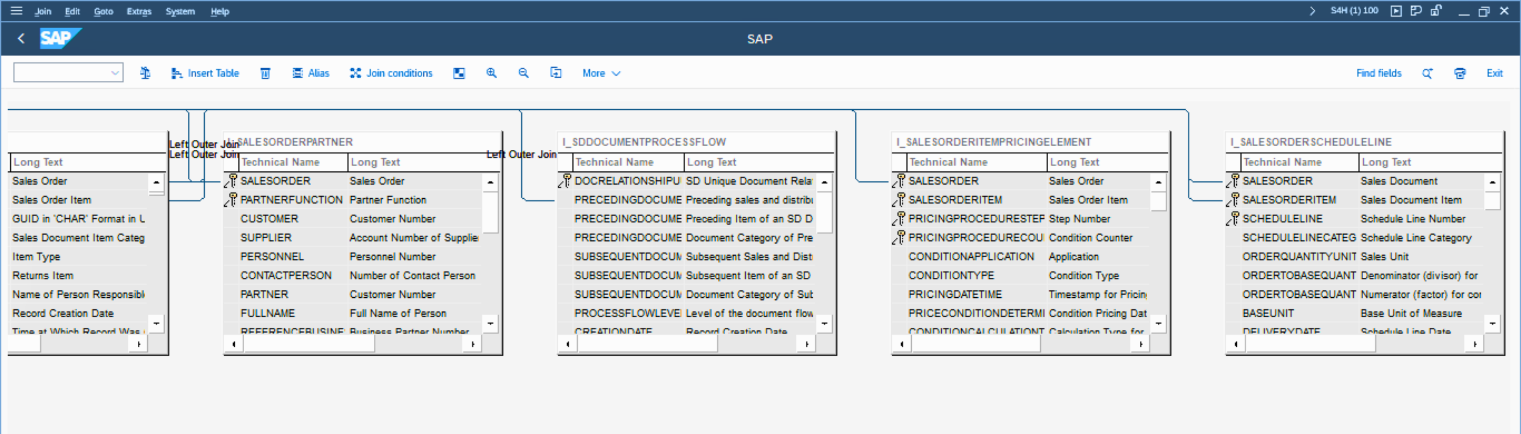Click the zoom in magnifier icon
Screen dimensions: 1521x434
(x=491, y=73)
